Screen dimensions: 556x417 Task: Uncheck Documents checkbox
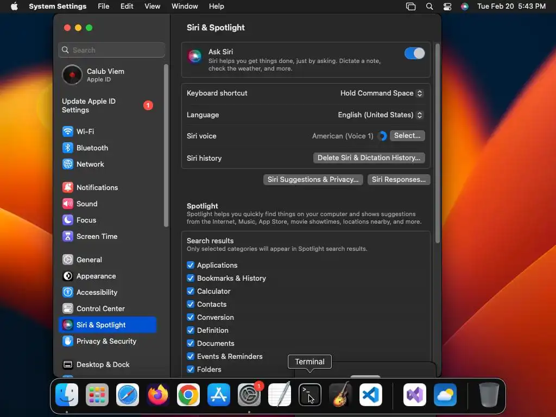coord(191,344)
